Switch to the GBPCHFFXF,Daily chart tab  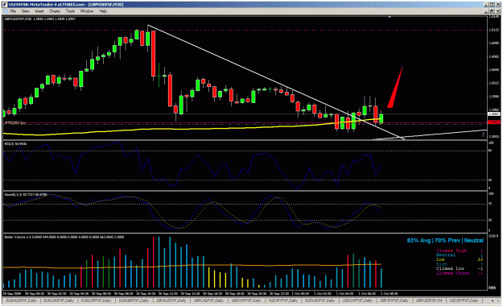(246, 300)
